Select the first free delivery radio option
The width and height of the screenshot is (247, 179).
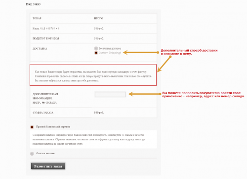(96, 49)
